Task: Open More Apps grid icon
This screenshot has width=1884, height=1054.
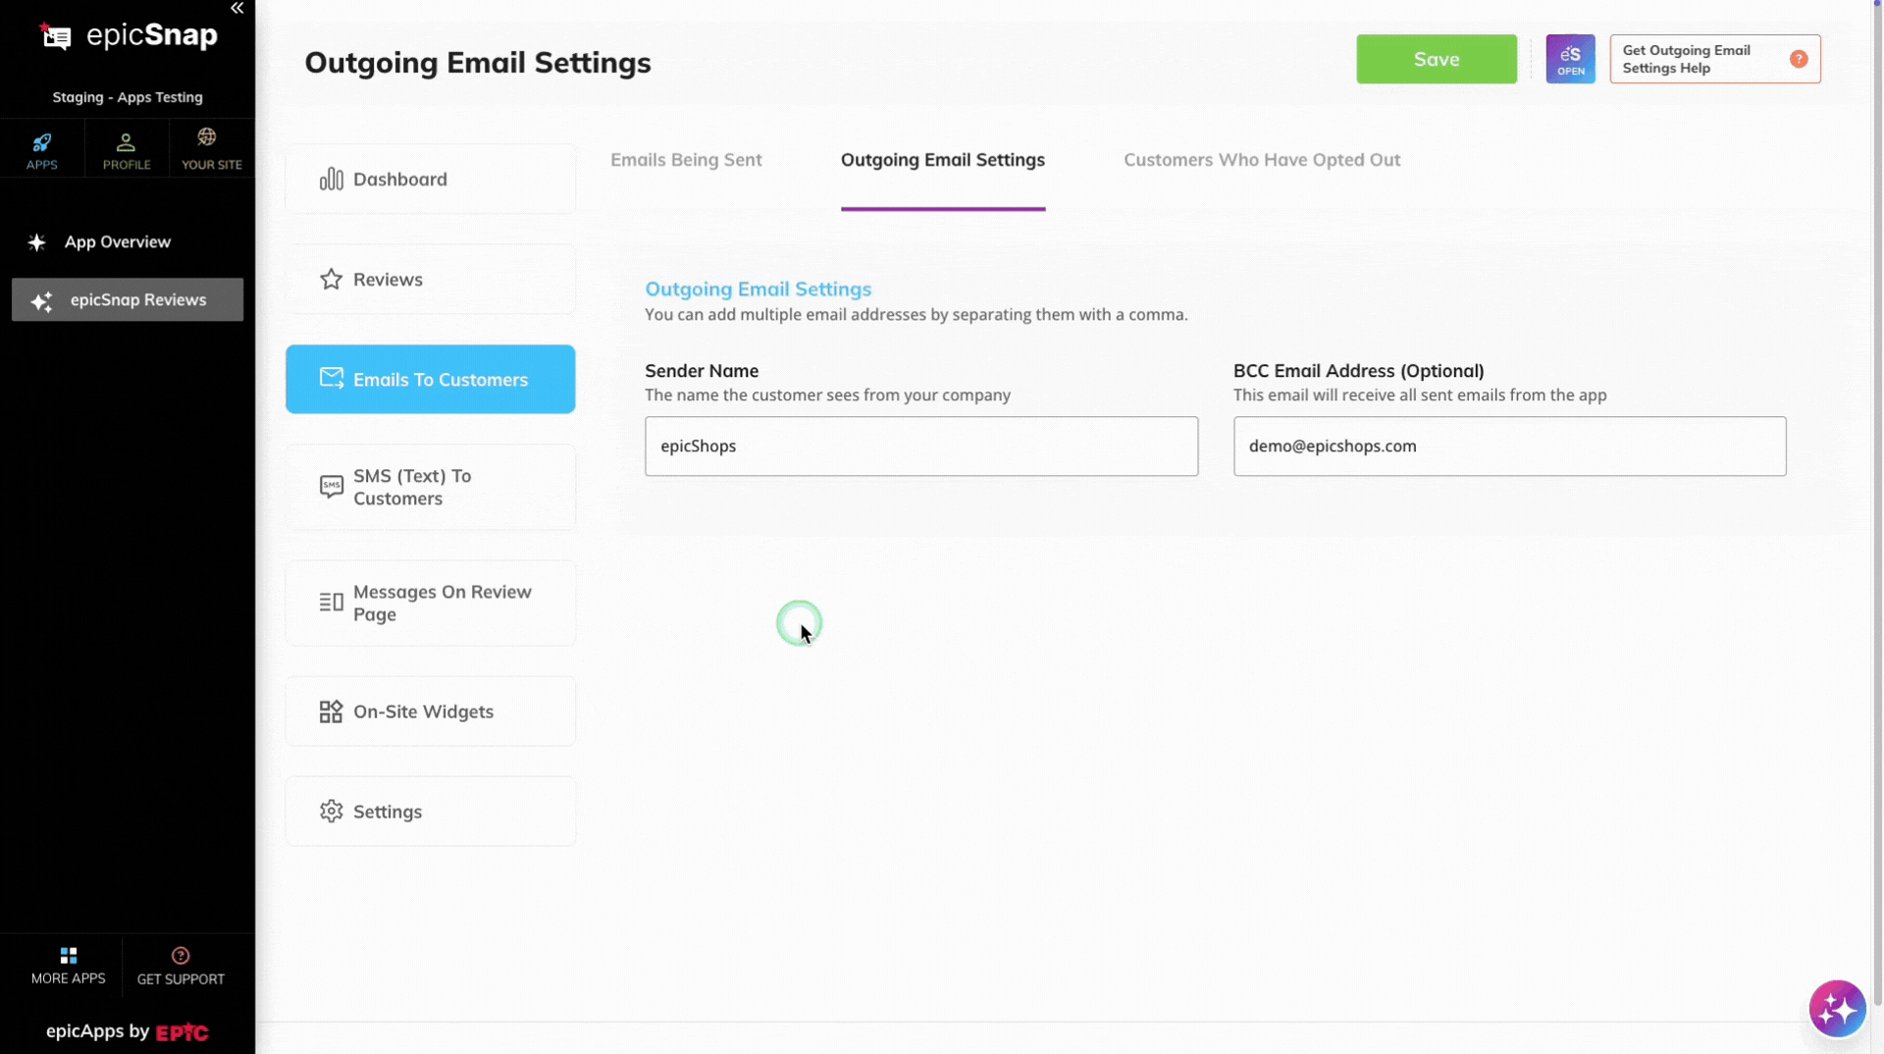Action: 69,956
